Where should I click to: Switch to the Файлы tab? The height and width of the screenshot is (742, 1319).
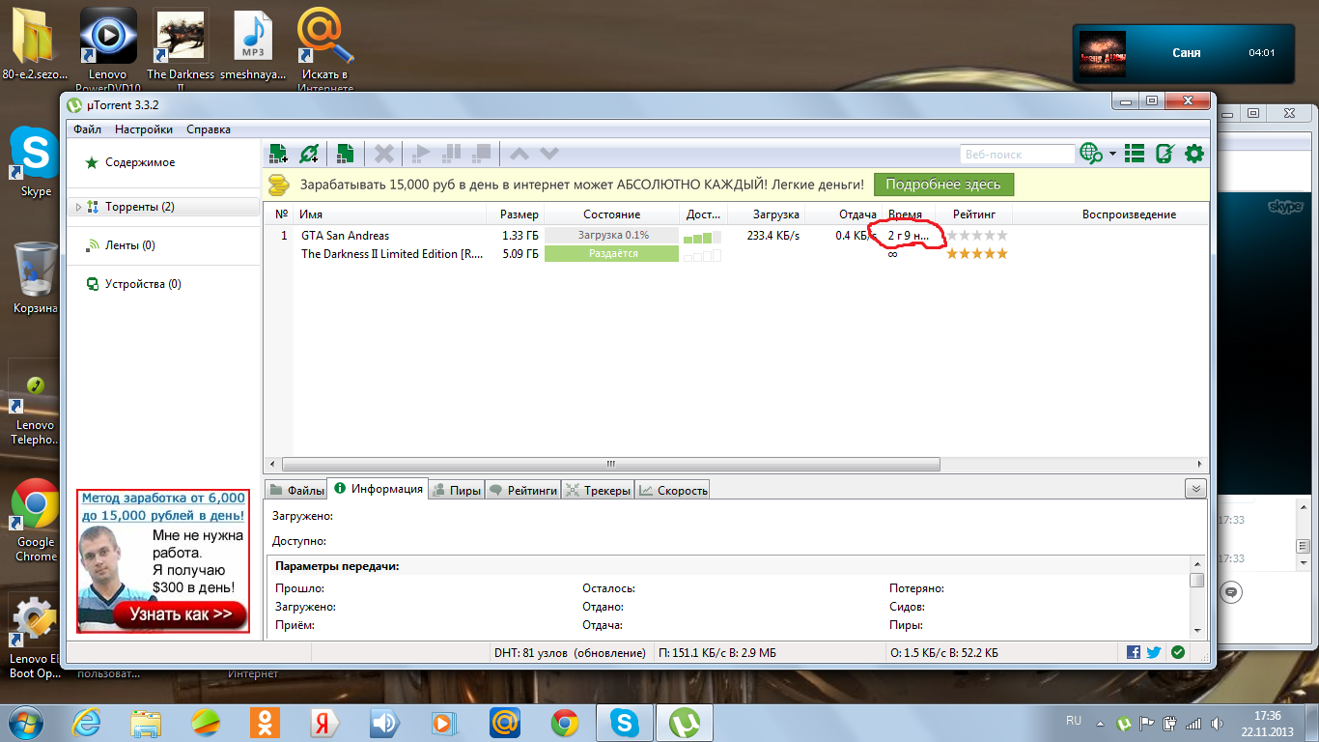(x=296, y=490)
